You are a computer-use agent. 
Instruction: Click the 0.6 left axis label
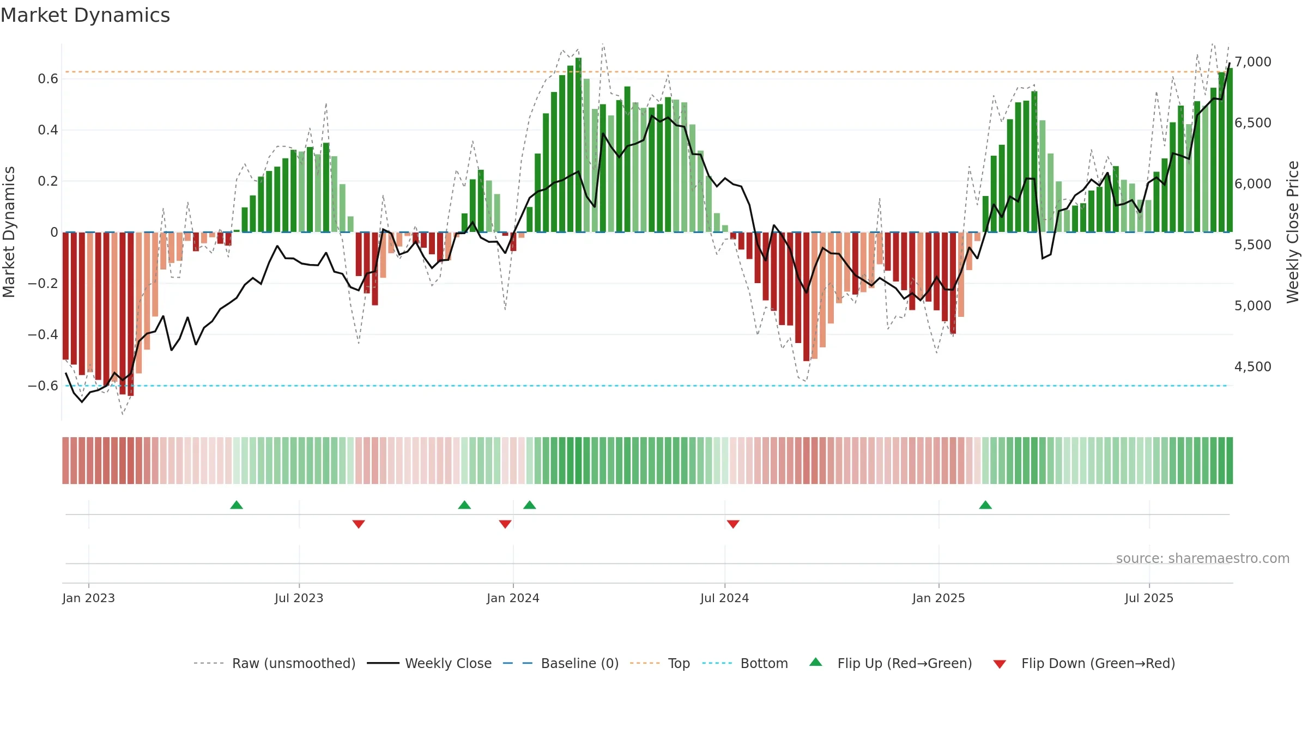point(48,79)
